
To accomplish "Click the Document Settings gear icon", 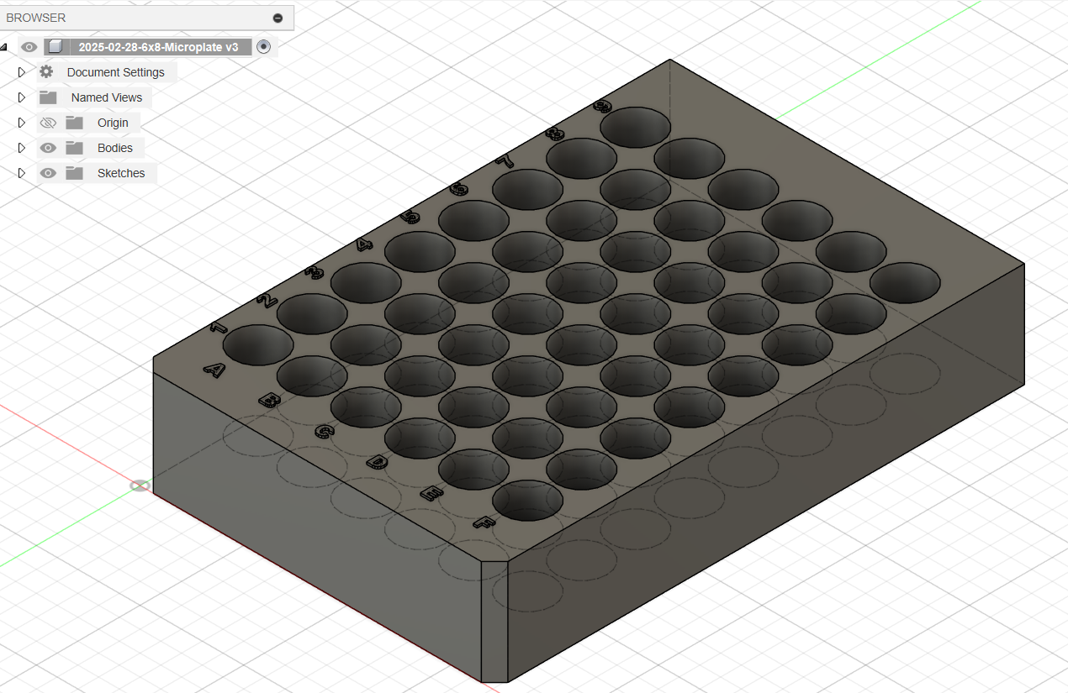I will coord(47,72).
